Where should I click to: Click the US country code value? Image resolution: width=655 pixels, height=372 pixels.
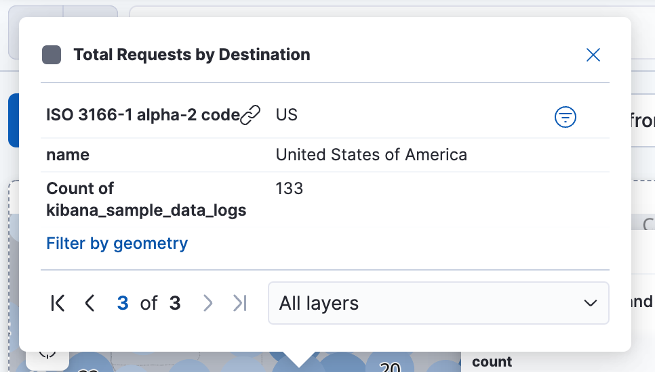[286, 115]
